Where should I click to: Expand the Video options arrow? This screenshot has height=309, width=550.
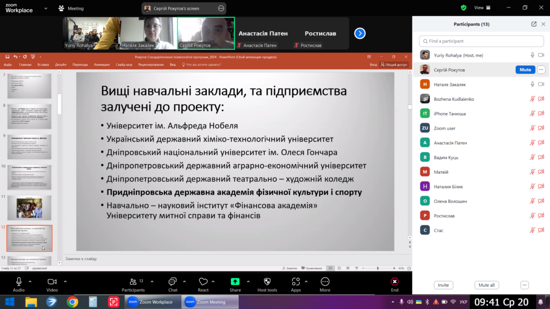[x=65, y=281]
